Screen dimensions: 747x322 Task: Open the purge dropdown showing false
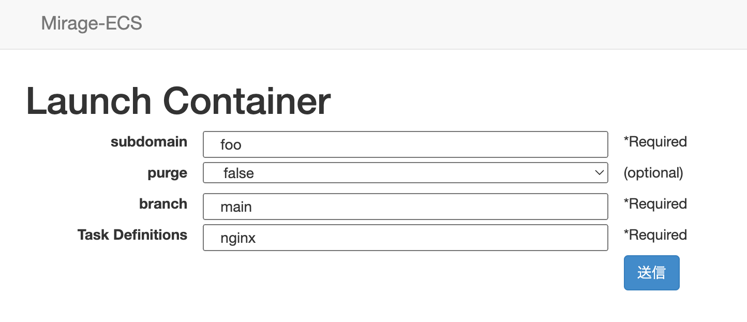[405, 173]
